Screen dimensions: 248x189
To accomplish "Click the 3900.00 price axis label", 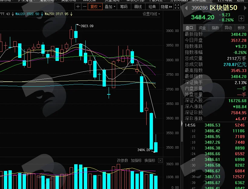I will (172, 31).
